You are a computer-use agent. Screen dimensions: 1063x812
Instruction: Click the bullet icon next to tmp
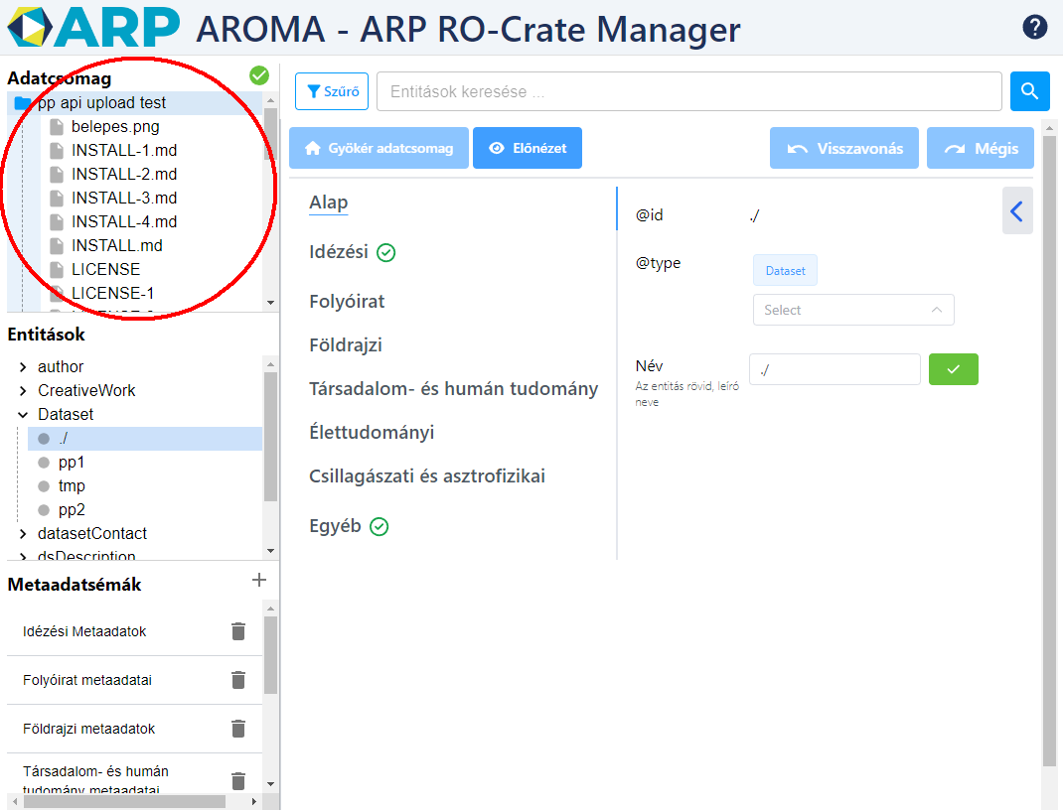44,486
